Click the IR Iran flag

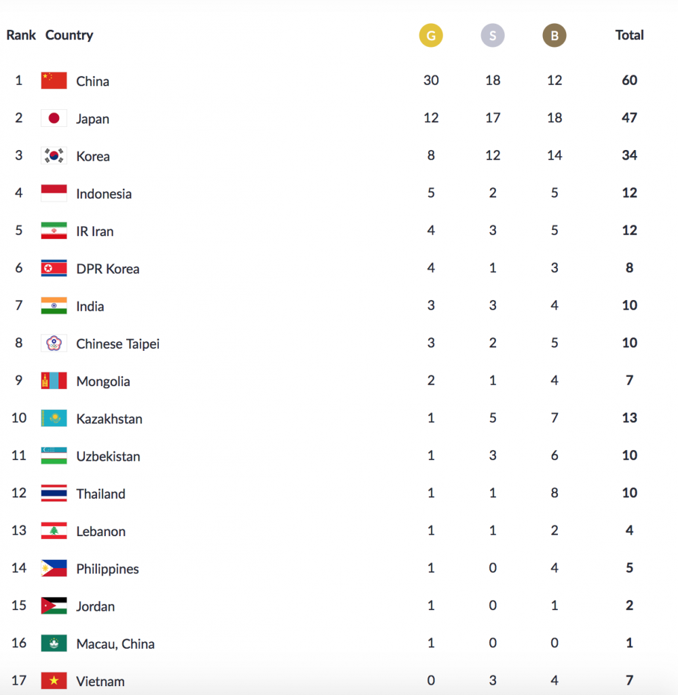54,231
